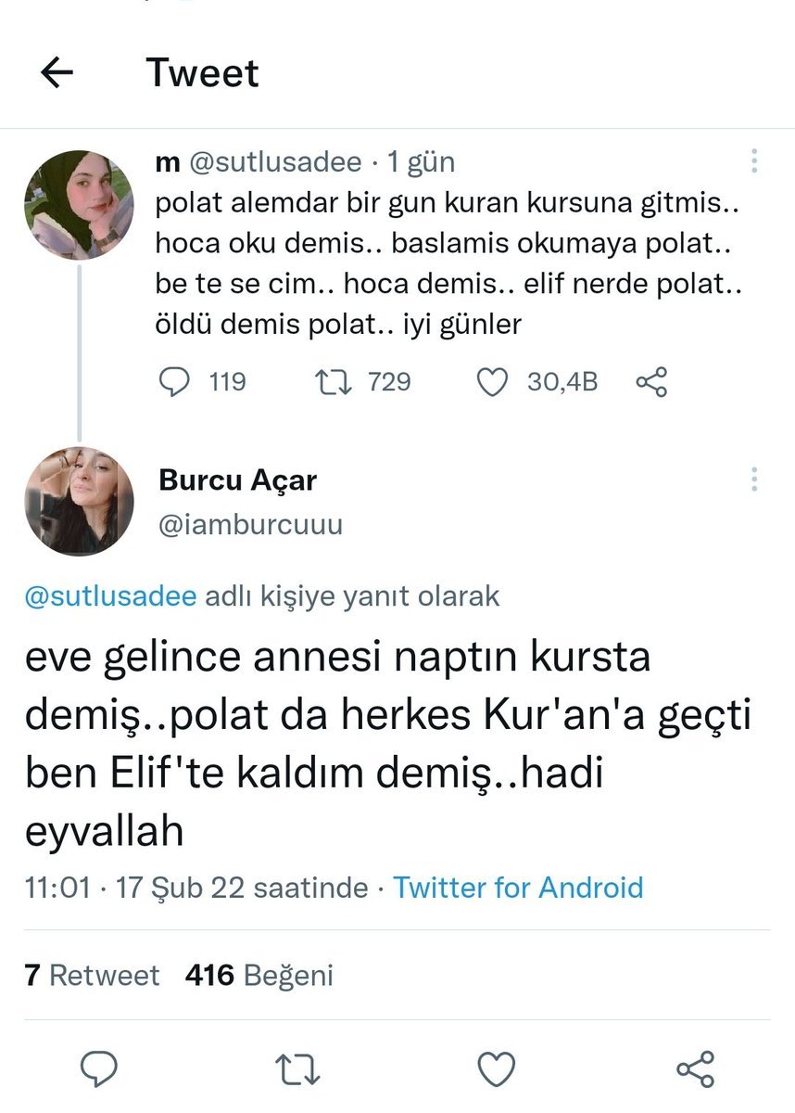
Task: Open Burcu Açar's profile name
Action: tap(238, 480)
